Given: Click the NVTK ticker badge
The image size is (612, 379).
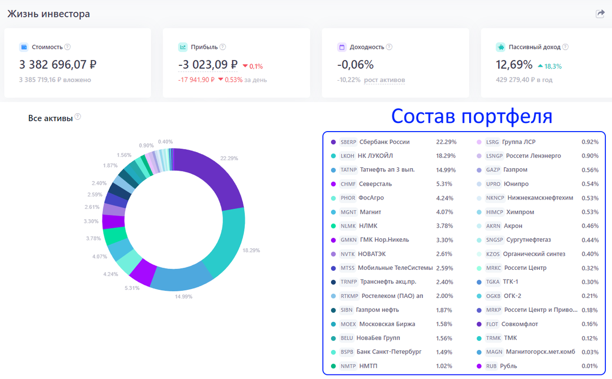Looking at the screenshot, I should click(348, 254).
